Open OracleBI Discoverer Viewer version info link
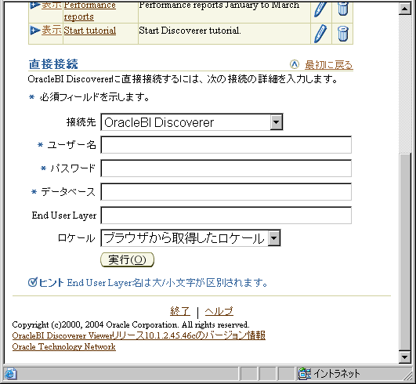Image resolution: width=416 pixels, height=384 pixels. click(x=139, y=335)
